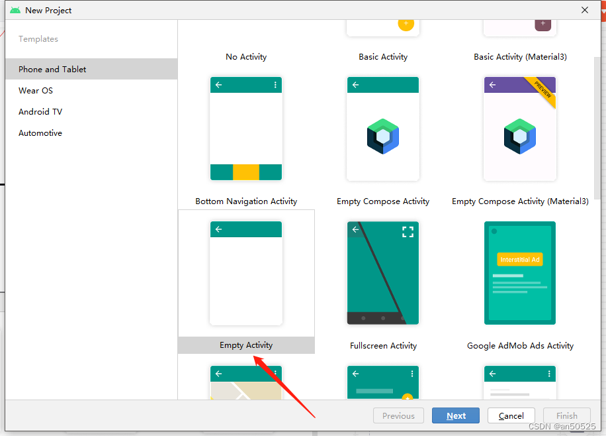Close the New Project dialog window

click(585, 10)
